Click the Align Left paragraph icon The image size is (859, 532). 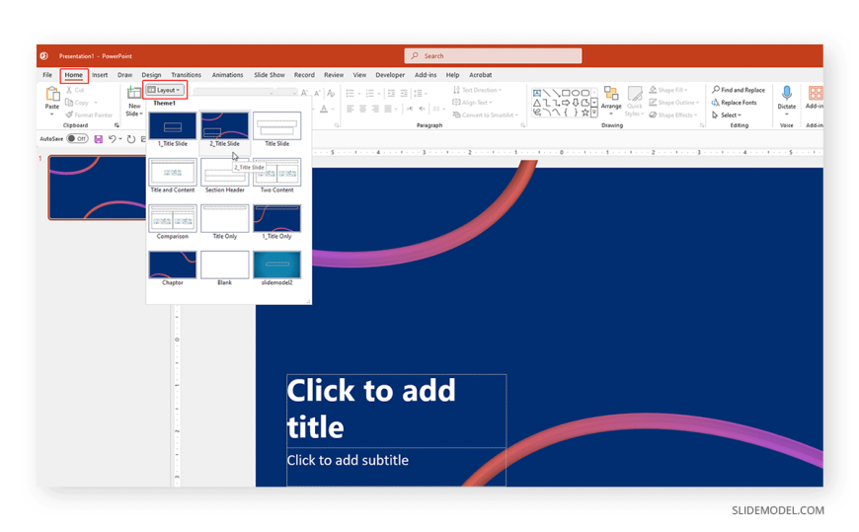(351, 109)
